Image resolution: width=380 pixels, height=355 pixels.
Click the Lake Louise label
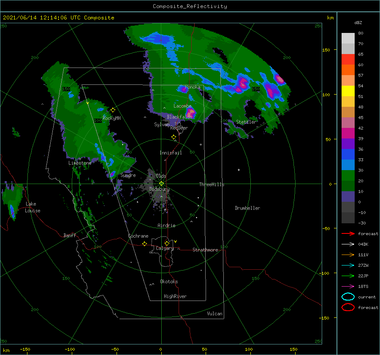coord(33,207)
